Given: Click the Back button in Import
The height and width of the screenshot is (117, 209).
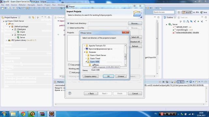Looking at the screenshot, I should [x=91, y=94].
